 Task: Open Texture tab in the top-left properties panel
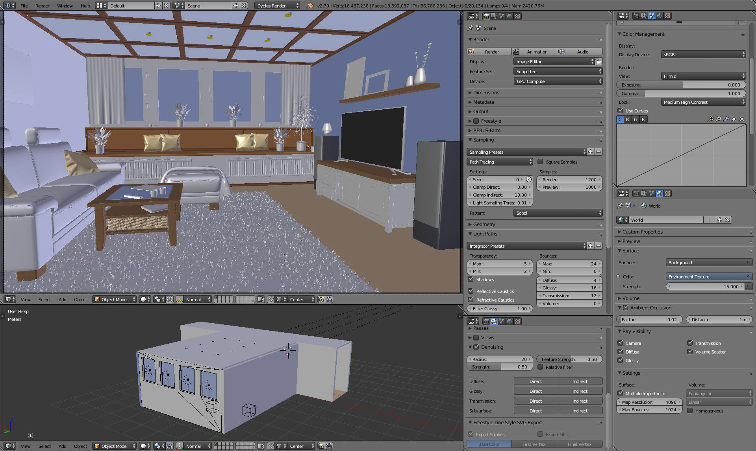(x=517, y=16)
